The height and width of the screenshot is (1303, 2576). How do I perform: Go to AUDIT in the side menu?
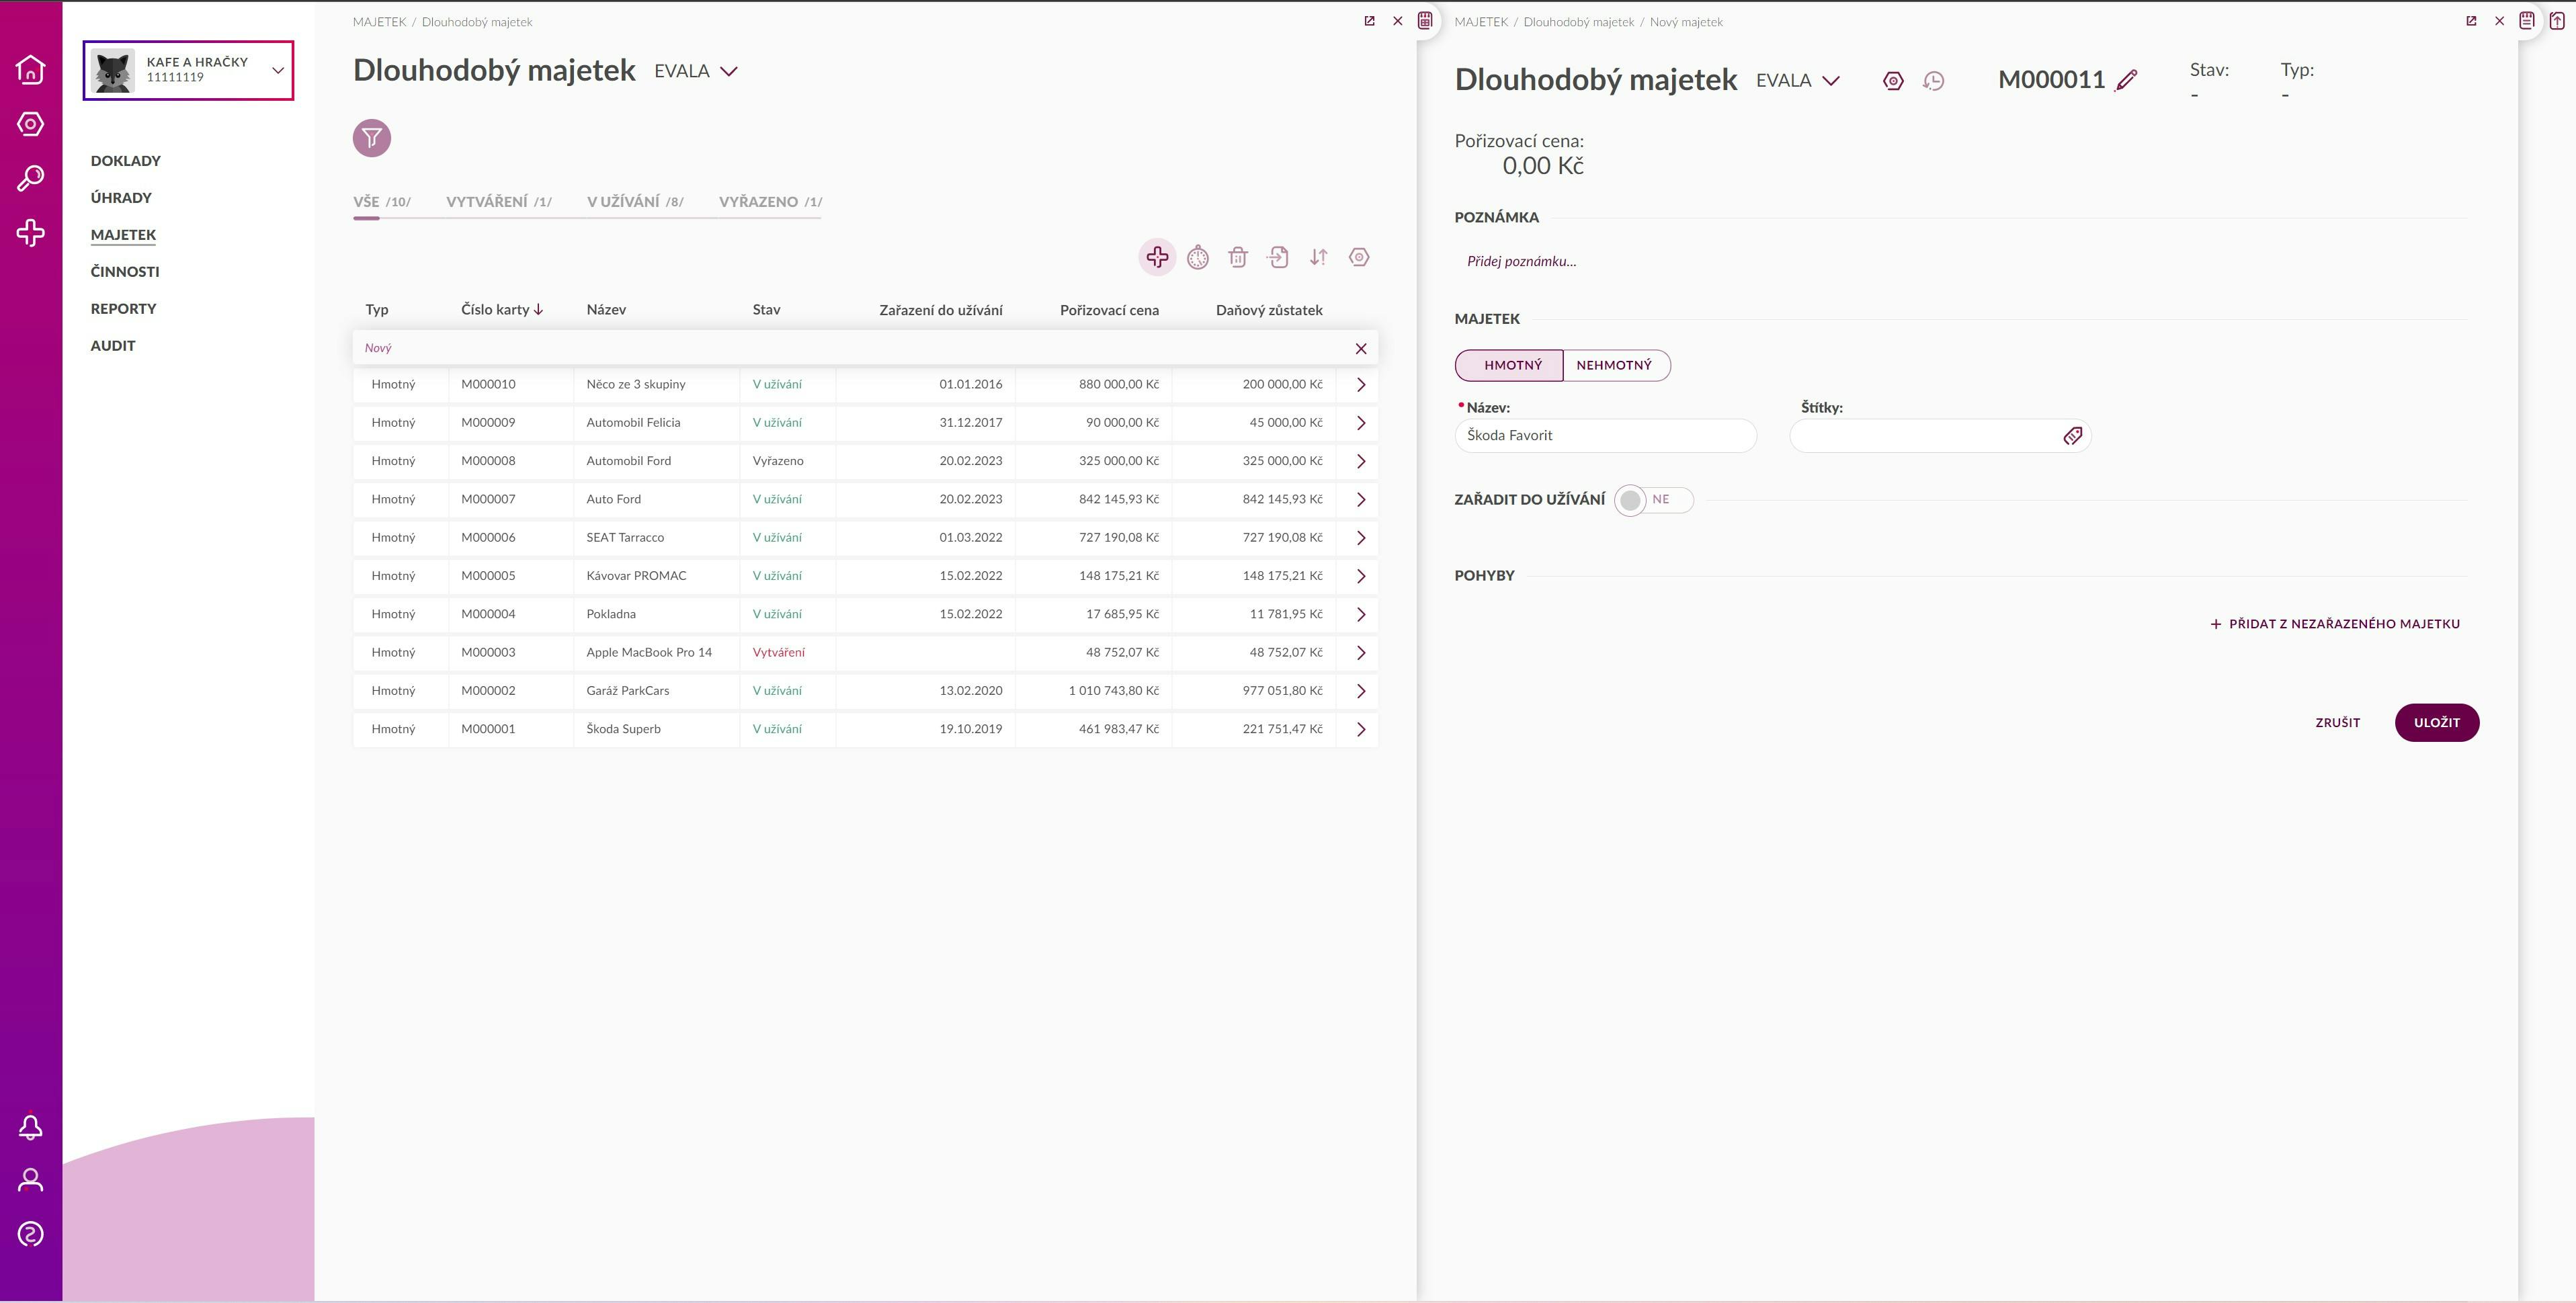(x=113, y=346)
